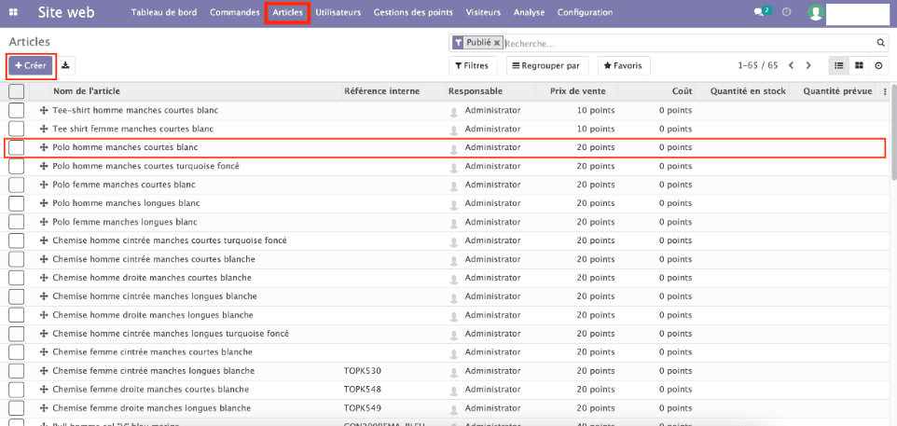This screenshot has height=426, width=897.
Task: Switch to Kanban view
Action: [859, 65]
